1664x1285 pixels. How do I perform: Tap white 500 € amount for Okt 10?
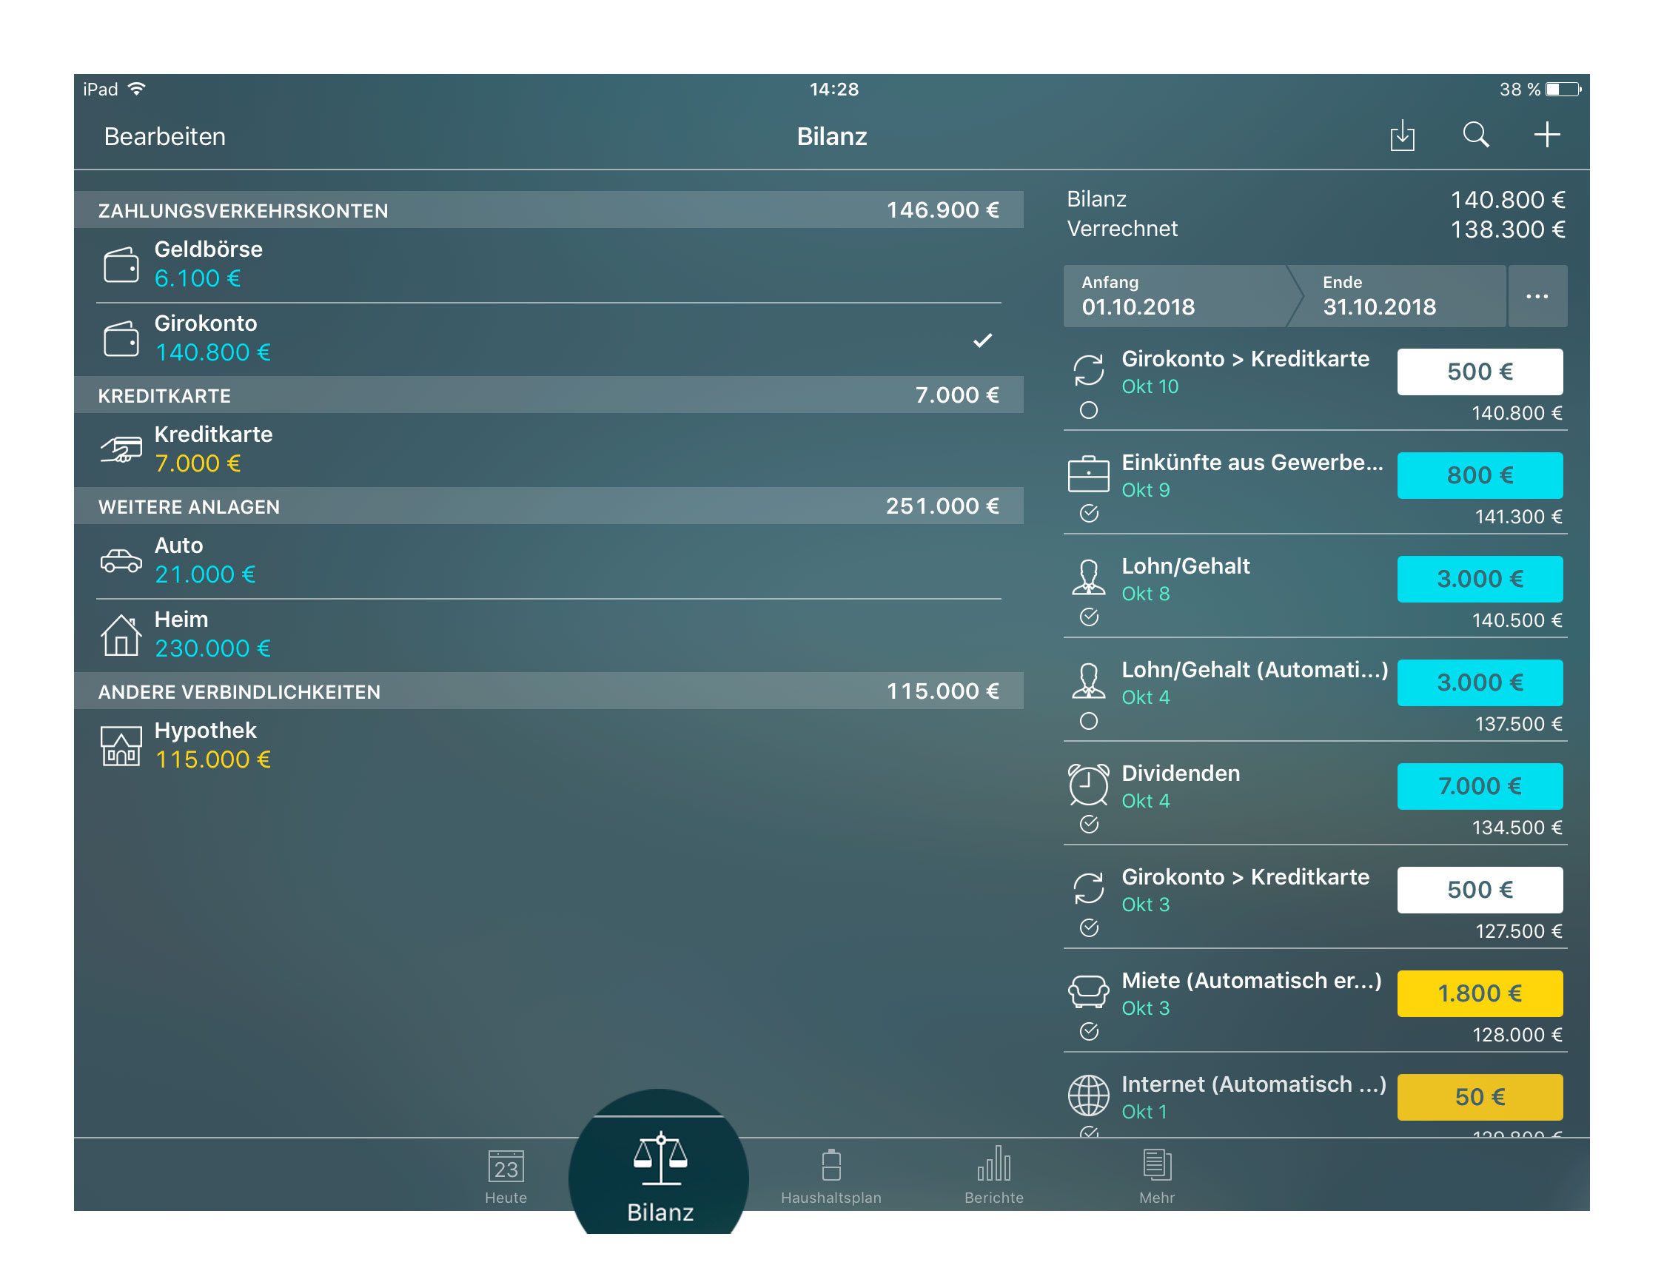pos(1480,372)
